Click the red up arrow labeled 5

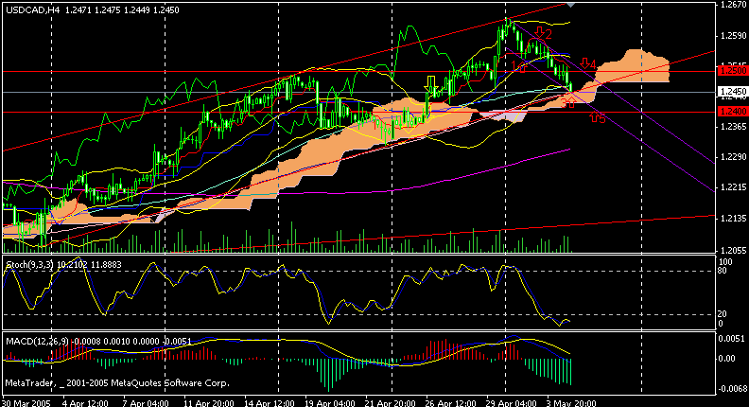(595, 118)
